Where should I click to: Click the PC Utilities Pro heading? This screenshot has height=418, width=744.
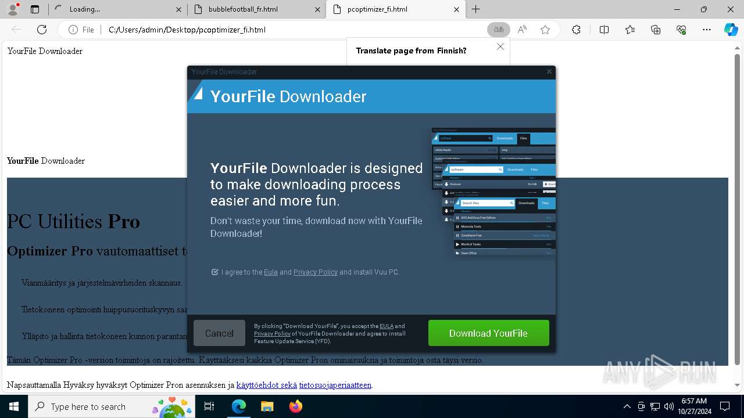(x=73, y=221)
